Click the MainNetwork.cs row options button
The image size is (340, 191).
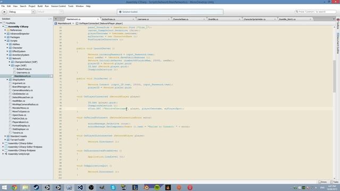50,76
